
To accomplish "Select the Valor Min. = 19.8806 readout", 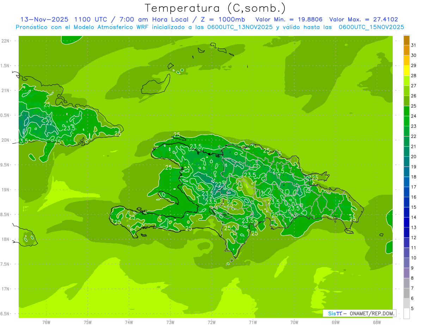I will click(x=289, y=19).
